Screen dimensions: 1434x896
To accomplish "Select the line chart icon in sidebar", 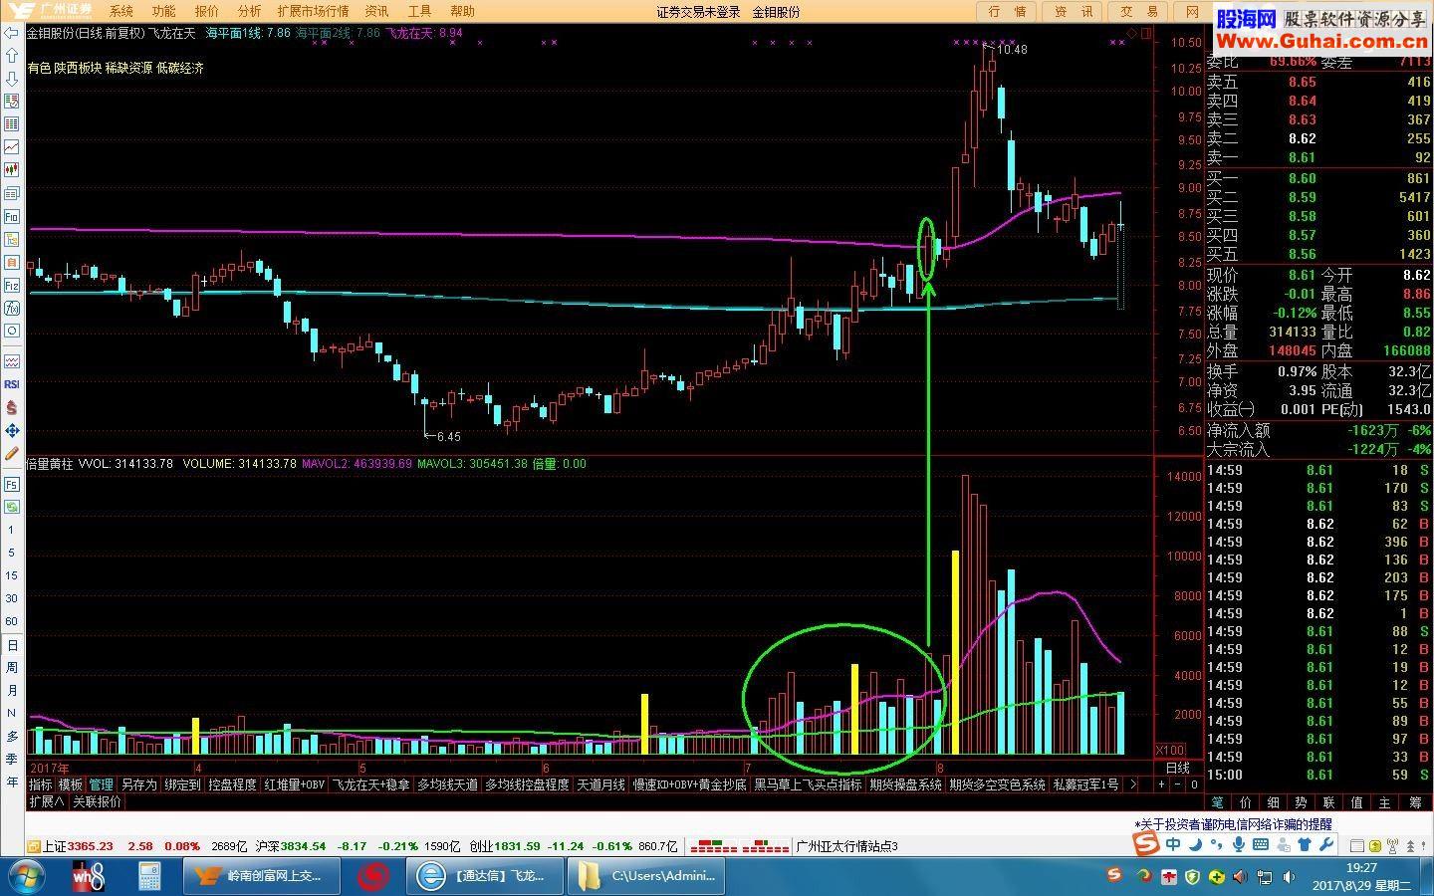I will [12, 147].
